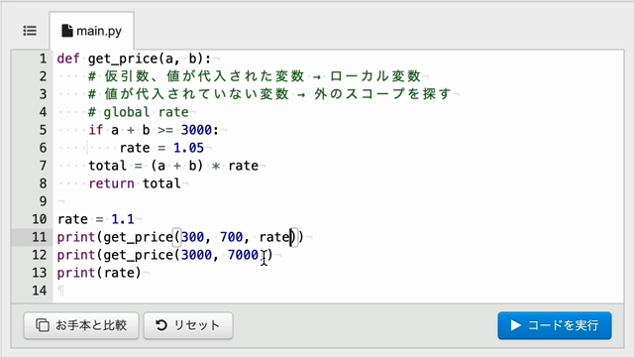Place cursor on def get_price line
The image size is (634, 357).
[134, 59]
